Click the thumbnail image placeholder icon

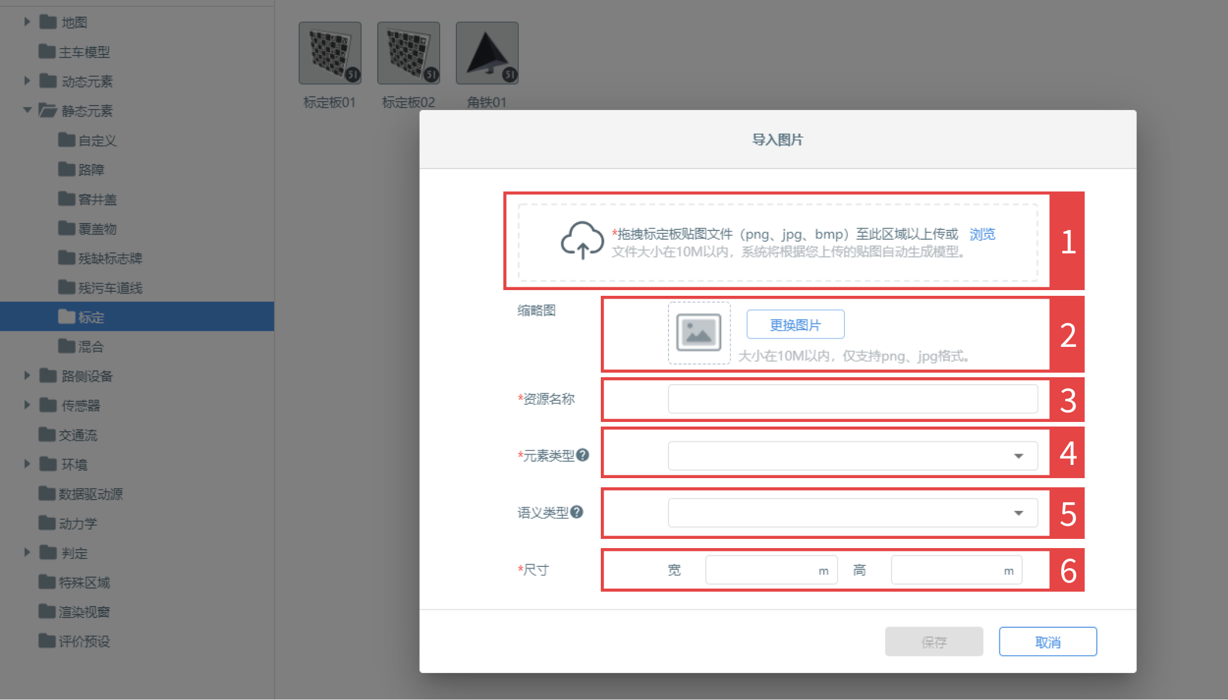[699, 333]
